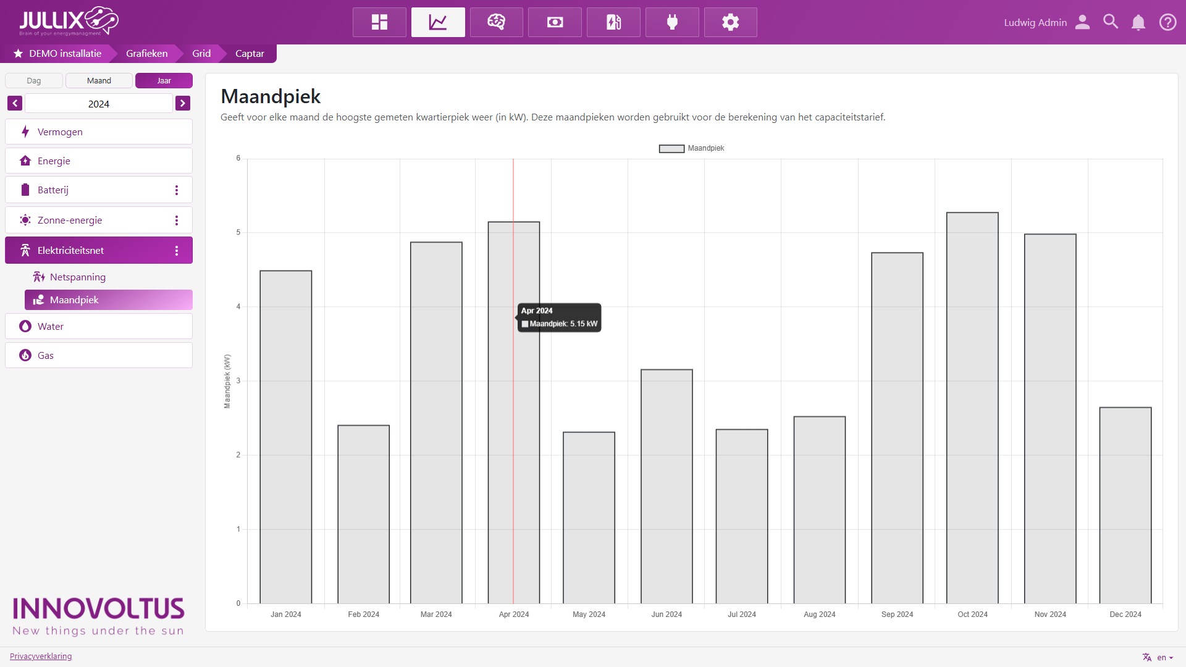Open Zonne-energie three-dot options menu
Screen dimensions: 1186x667
click(x=177, y=220)
